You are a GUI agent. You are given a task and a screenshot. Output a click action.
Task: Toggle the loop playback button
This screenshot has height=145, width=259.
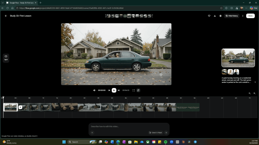coord(138,90)
